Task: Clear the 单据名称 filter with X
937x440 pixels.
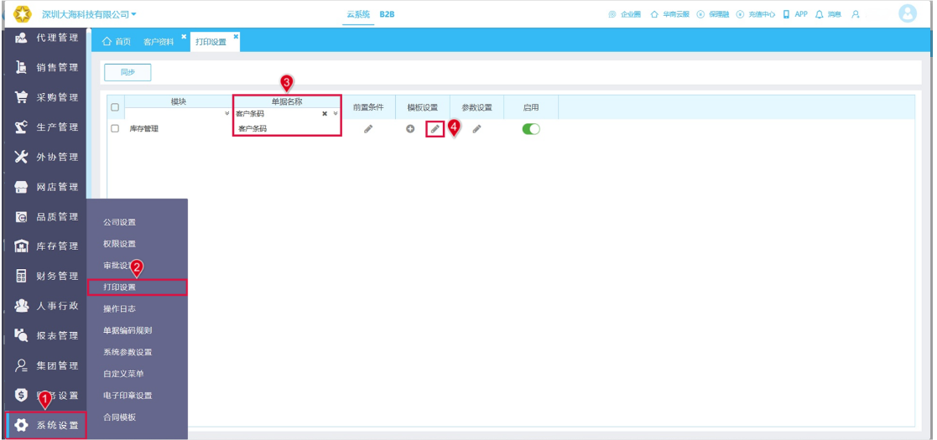Action: 325,113
